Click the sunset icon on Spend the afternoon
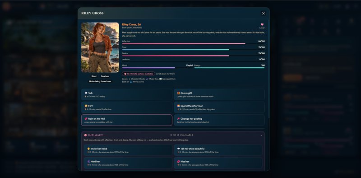 point(178,106)
